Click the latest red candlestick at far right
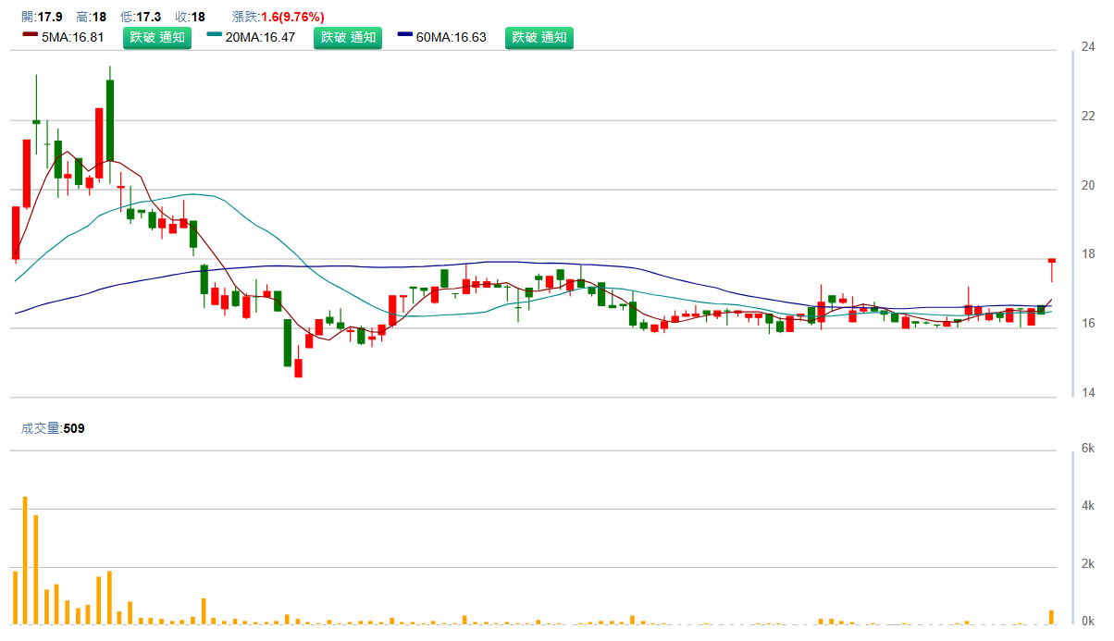 [x=1052, y=261]
